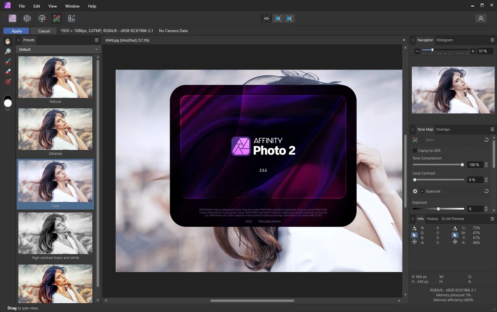Toggle the Show preview eye icon
497x312 pixels.
[266, 18]
